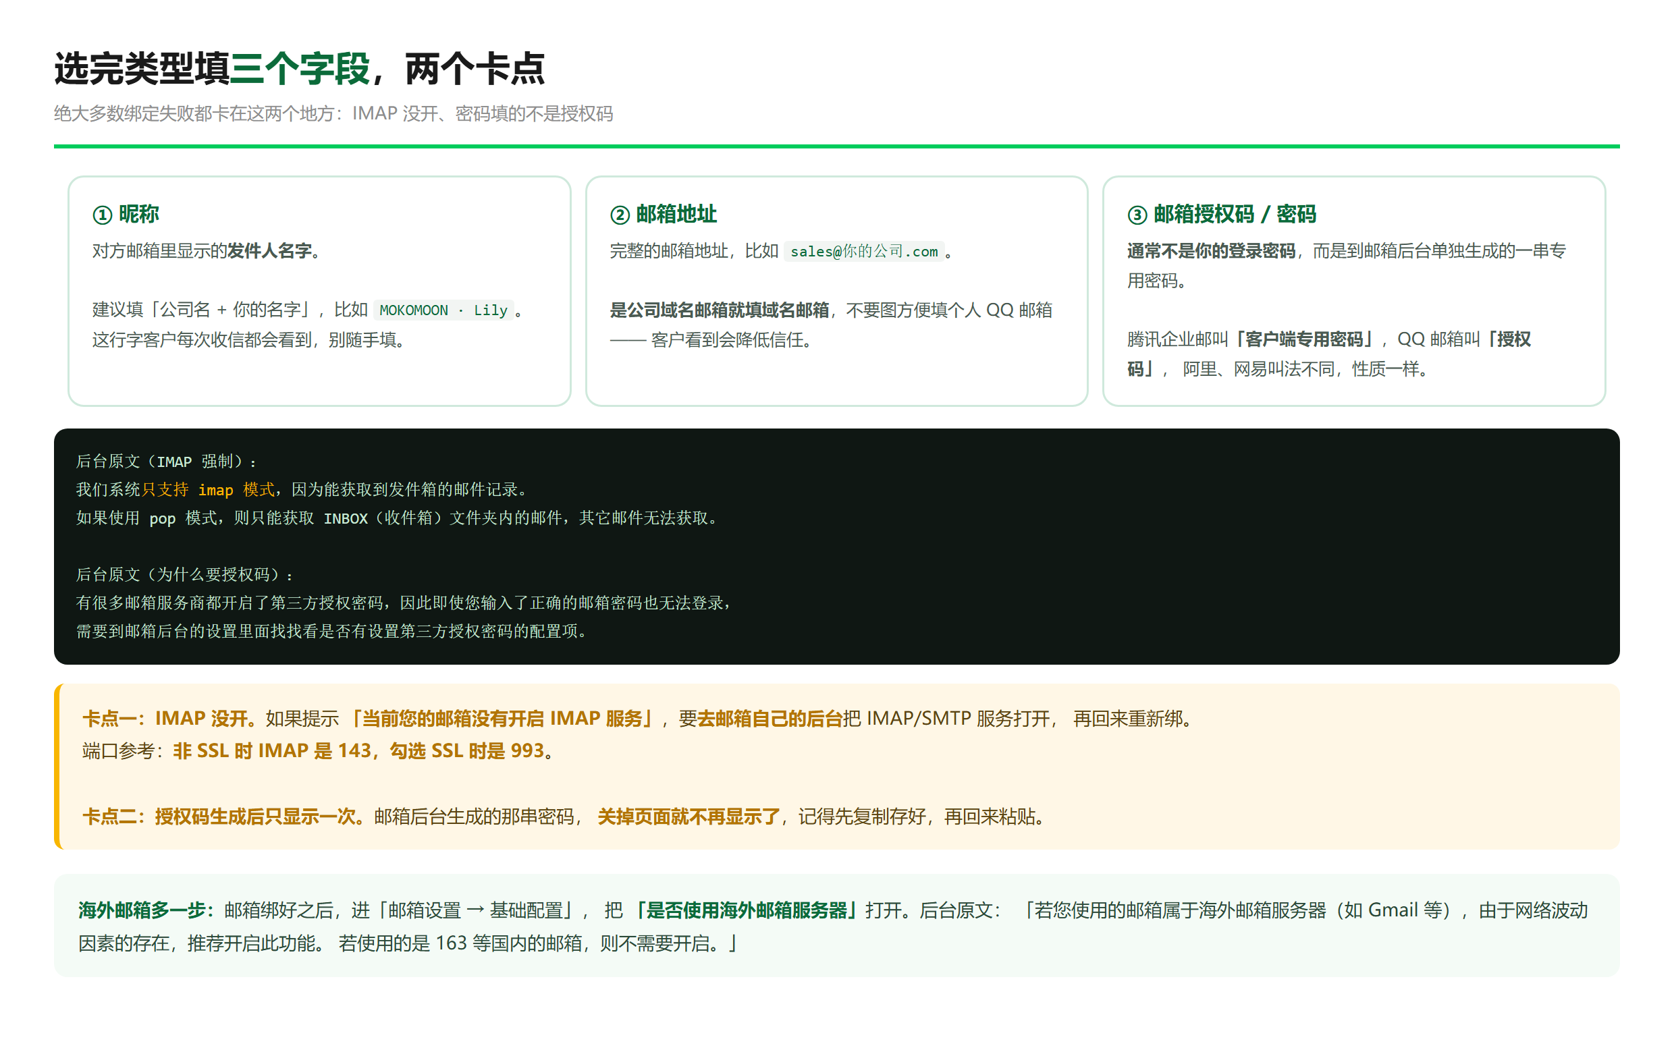Click the text 阿里、网易叫法不同，性质一样

click(x=1305, y=368)
